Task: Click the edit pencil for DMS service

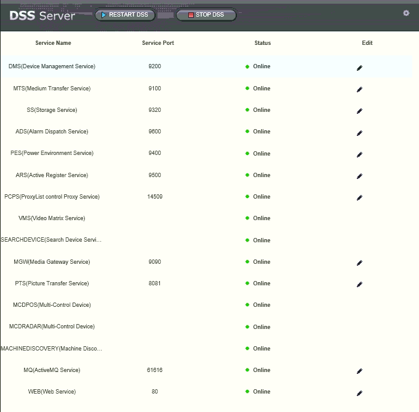Action: pyautogui.click(x=359, y=68)
